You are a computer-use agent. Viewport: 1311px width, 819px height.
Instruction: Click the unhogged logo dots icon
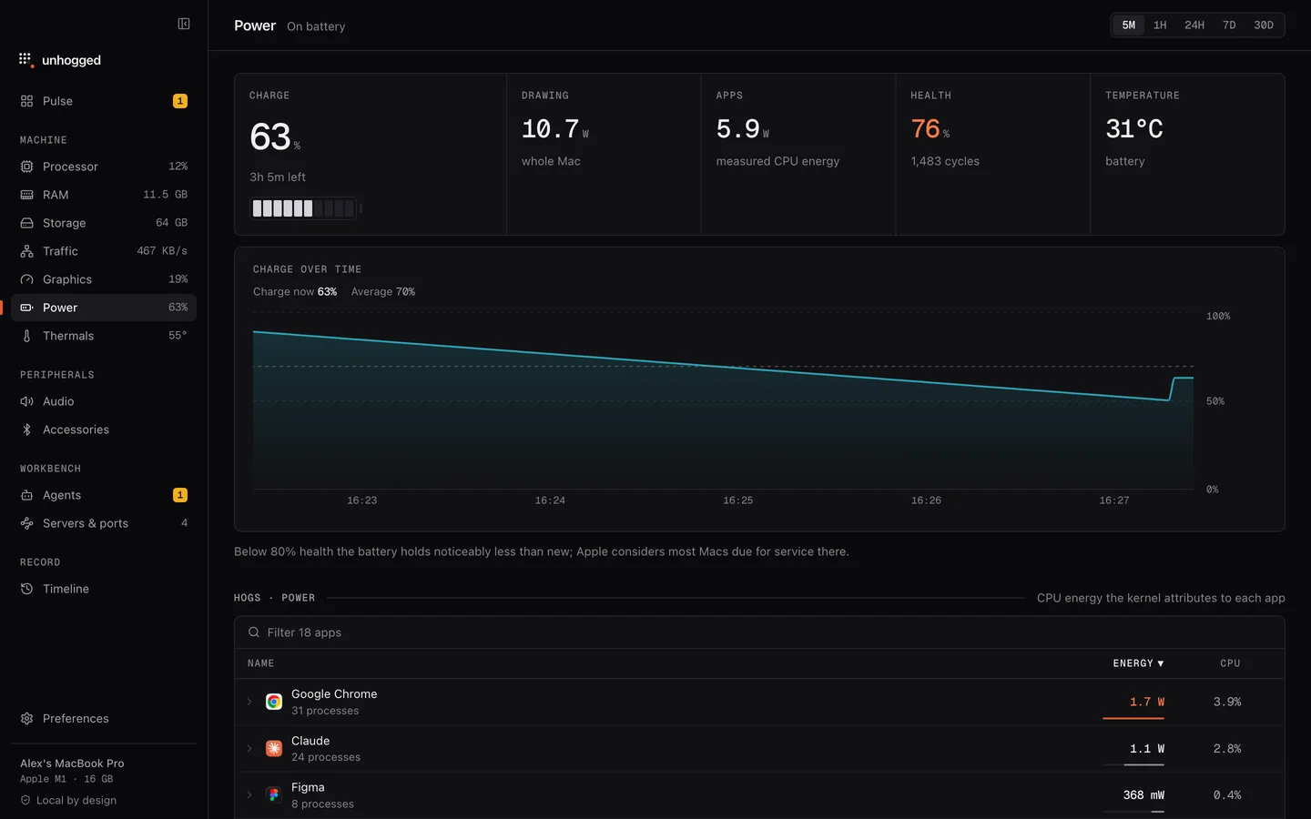coord(25,60)
